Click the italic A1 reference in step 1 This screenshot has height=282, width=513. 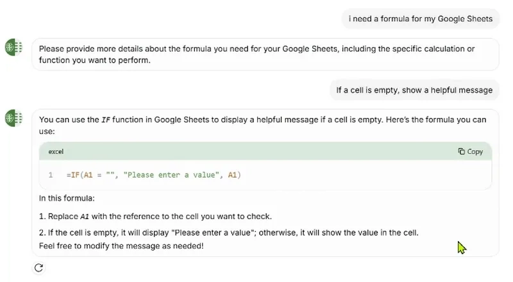tap(85, 217)
